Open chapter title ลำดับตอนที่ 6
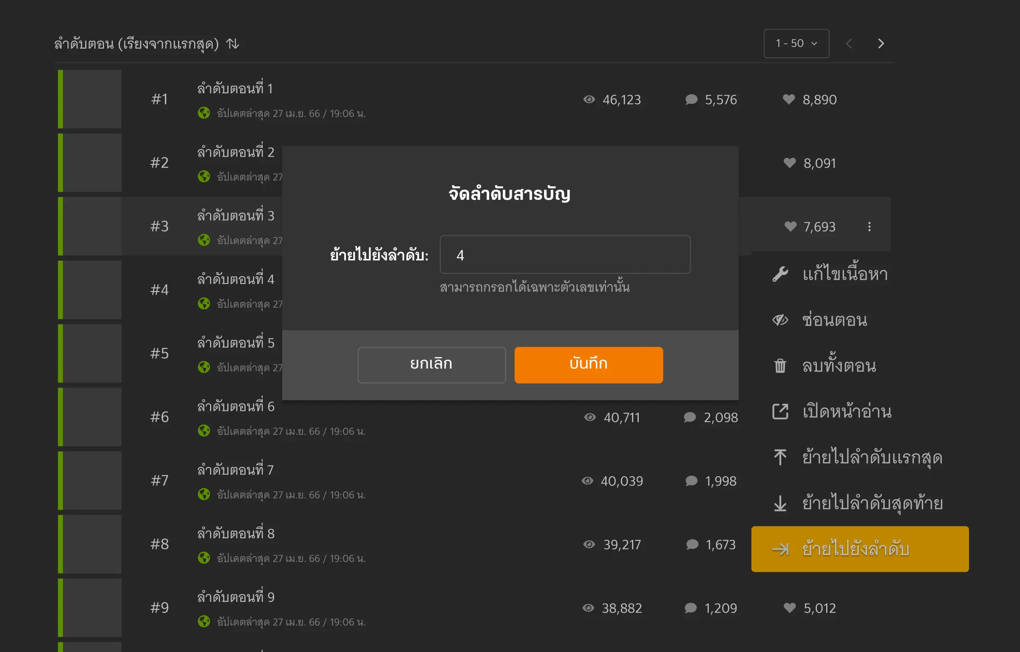Screen dimensions: 1020x652 (236, 405)
